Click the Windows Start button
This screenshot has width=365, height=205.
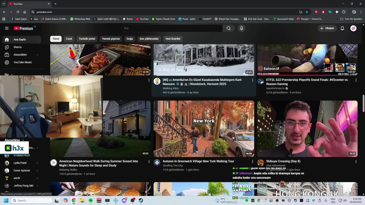[x=6, y=200]
